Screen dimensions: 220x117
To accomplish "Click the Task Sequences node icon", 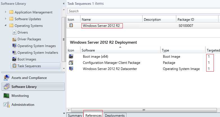I will (14, 66).
